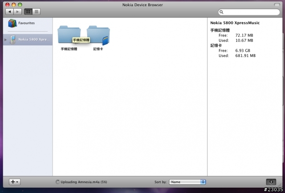Go back with the left arrow button
The height and width of the screenshot is (193, 285).
pyautogui.click(x=9, y=12)
